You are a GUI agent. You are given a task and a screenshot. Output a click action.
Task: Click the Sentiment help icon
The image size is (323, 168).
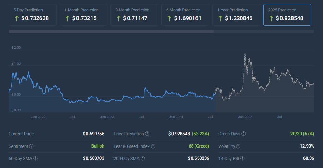(x=31, y=146)
